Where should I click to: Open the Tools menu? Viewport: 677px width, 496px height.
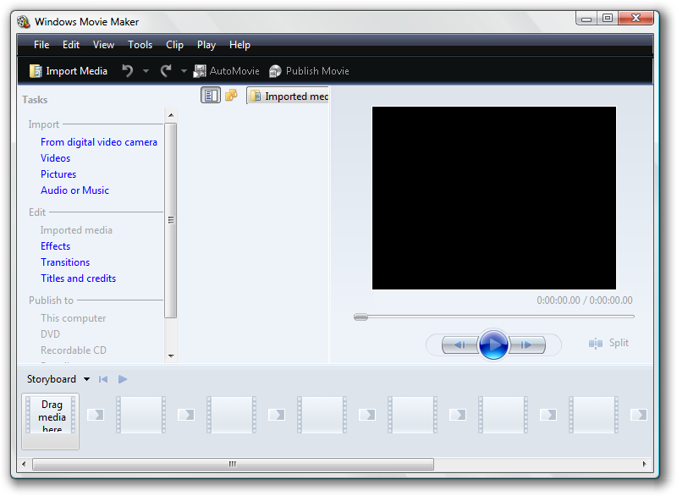[x=140, y=45]
